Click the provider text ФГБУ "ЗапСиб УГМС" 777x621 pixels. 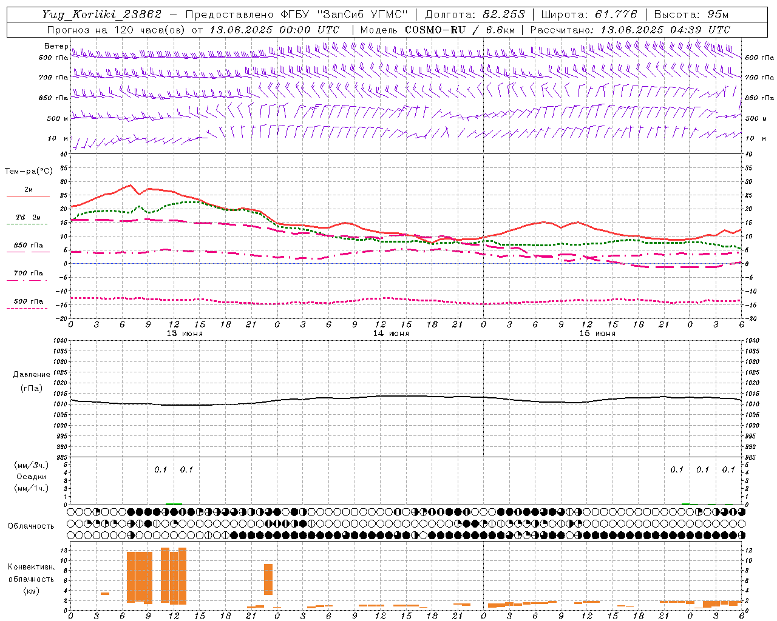tap(345, 15)
